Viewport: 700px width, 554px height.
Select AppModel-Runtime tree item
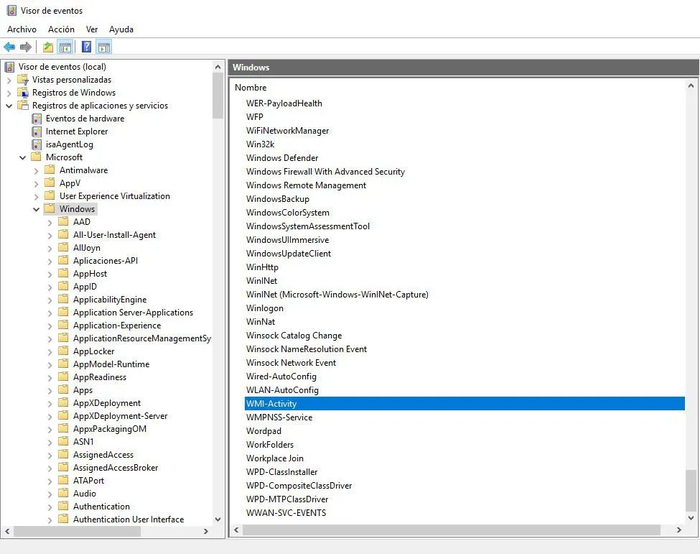[111, 364]
